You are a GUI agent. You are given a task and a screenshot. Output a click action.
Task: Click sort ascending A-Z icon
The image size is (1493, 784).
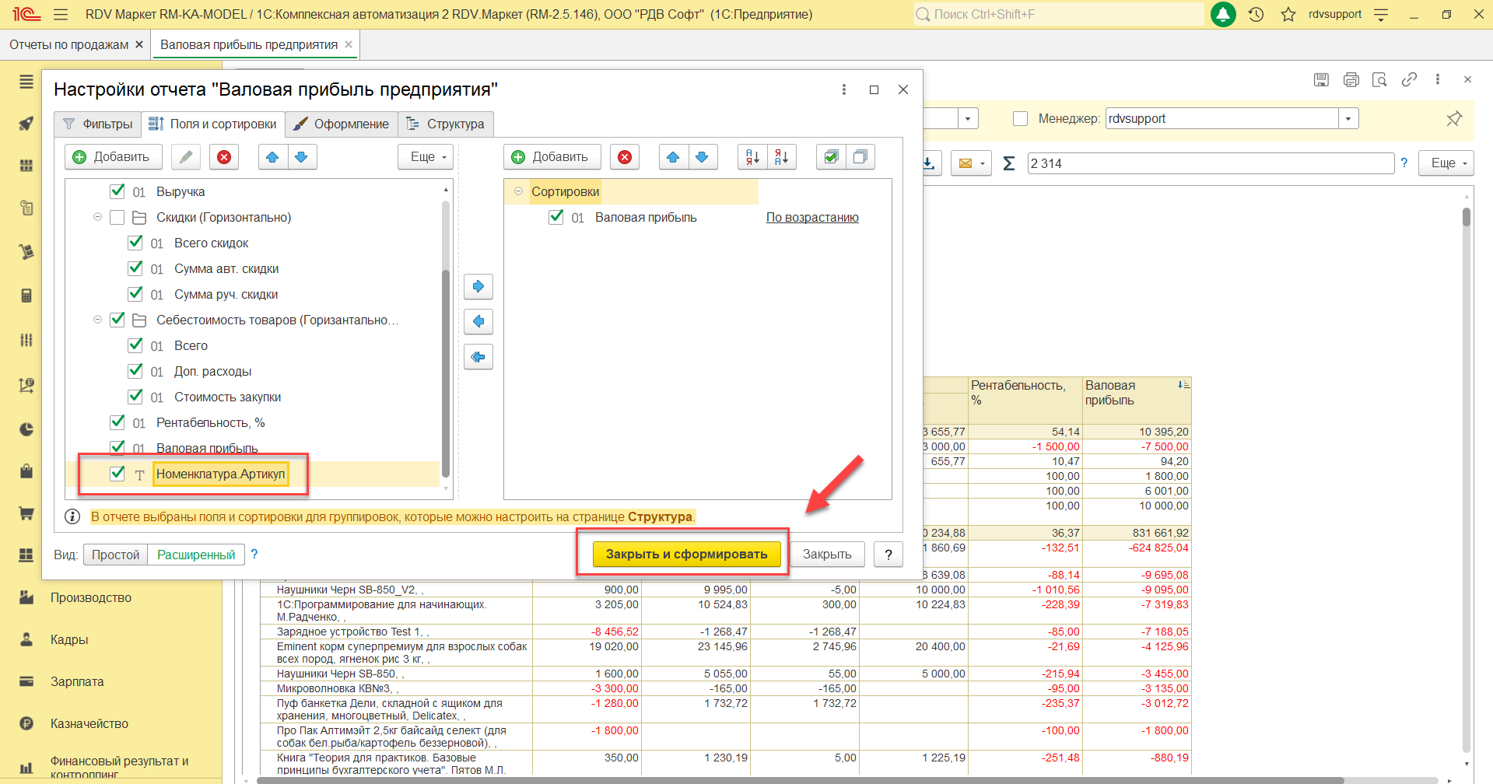752,157
